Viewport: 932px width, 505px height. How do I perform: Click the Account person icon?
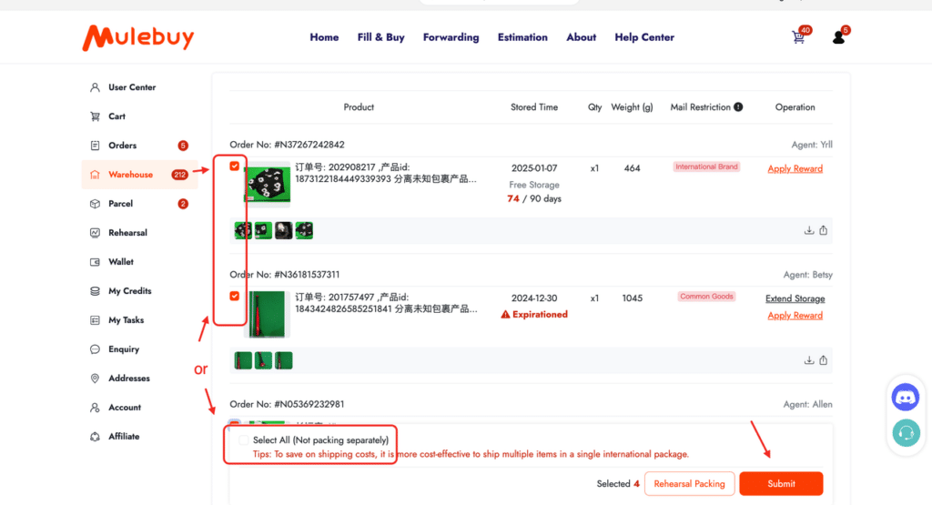(x=95, y=408)
